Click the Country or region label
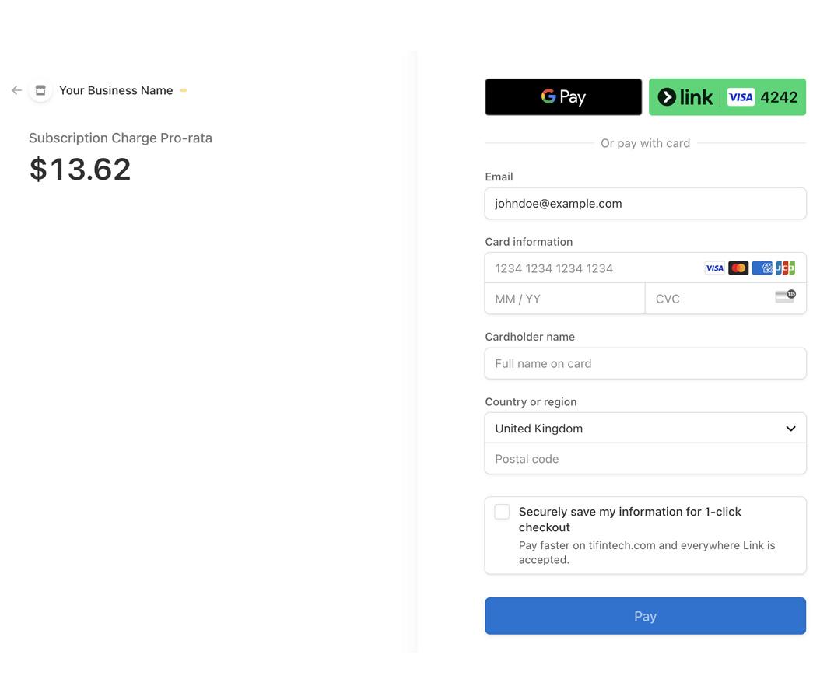The width and height of the screenshot is (820, 700). (x=531, y=402)
